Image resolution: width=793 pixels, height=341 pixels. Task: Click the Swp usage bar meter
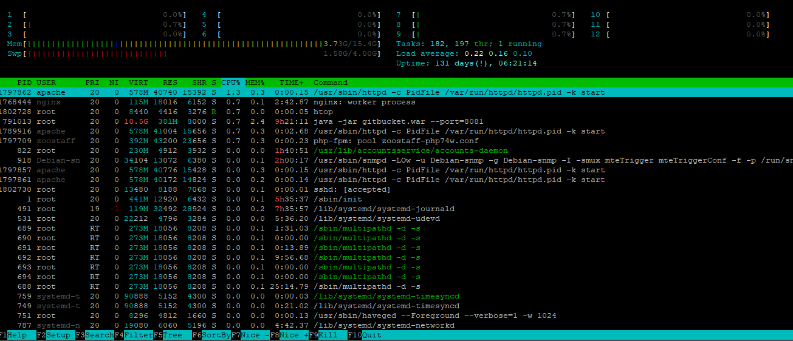(193, 53)
